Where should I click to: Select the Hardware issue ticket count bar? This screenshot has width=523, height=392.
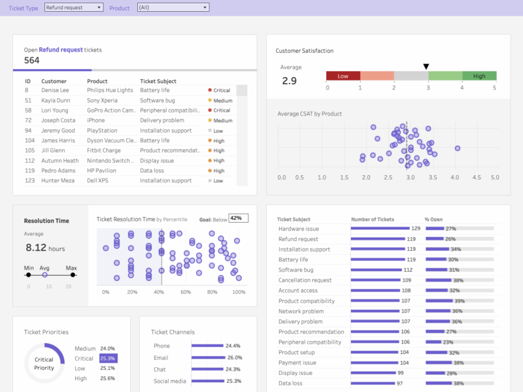(379, 229)
